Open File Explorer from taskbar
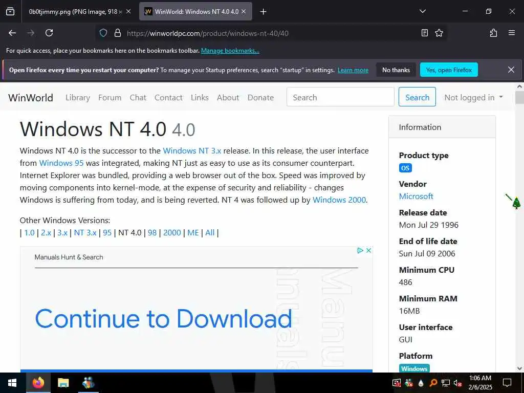Screen dimensions: 524x393 pos(63,383)
